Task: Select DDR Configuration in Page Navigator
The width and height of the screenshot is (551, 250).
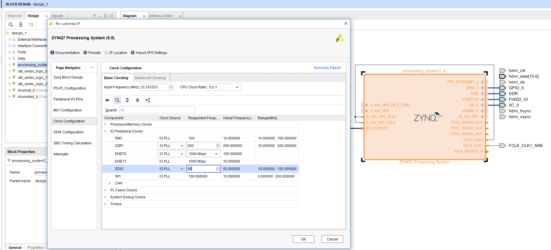Action: coord(68,132)
